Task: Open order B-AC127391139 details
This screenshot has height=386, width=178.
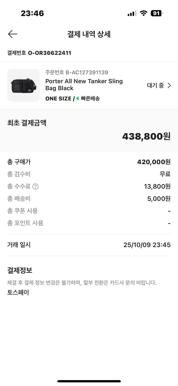Action: (76, 72)
